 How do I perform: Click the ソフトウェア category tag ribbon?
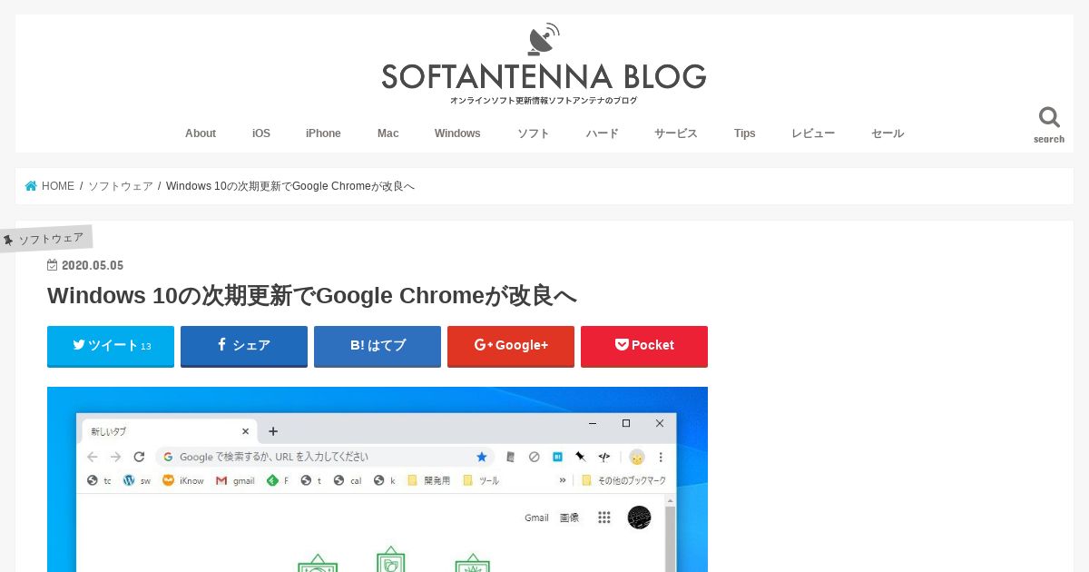[x=45, y=239]
